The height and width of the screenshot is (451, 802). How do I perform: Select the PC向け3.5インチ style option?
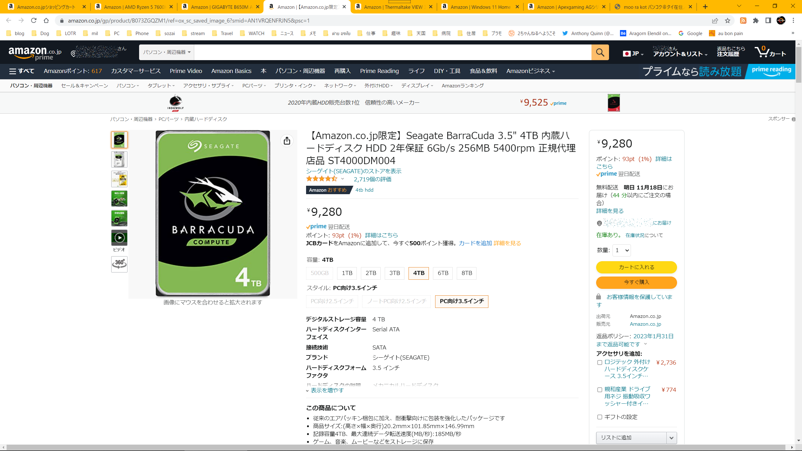pyautogui.click(x=462, y=302)
